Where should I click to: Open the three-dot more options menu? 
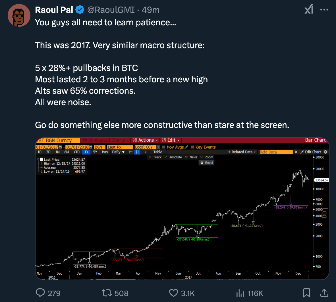(x=324, y=9)
